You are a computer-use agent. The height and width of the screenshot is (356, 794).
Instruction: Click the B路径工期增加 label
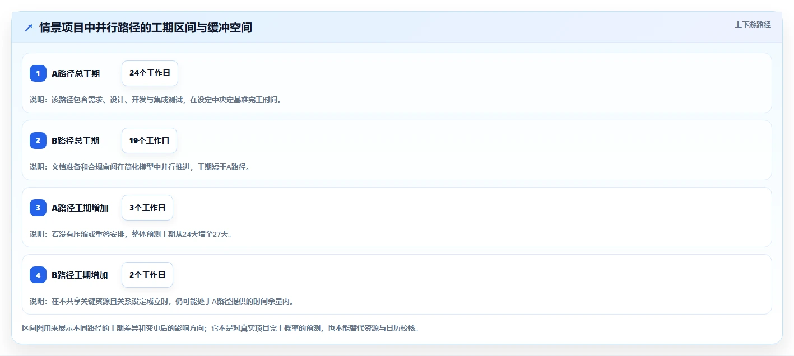(x=80, y=275)
